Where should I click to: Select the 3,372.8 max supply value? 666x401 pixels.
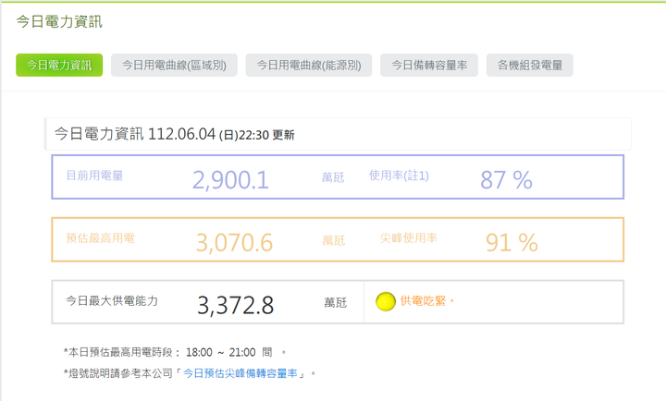[x=235, y=305]
